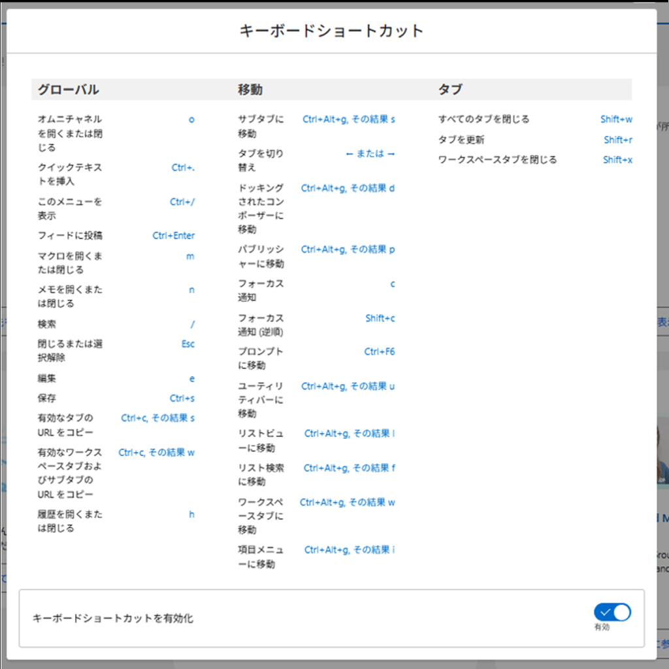Screen dimensions: 669x669
Task: Click the Ctrl+/ shortcut for このメニューを表示
Action: pyautogui.click(x=182, y=202)
